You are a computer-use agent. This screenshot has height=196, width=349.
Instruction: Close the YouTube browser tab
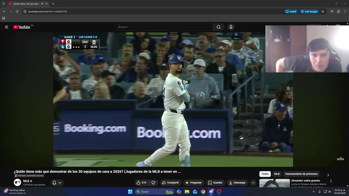[47, 4]
